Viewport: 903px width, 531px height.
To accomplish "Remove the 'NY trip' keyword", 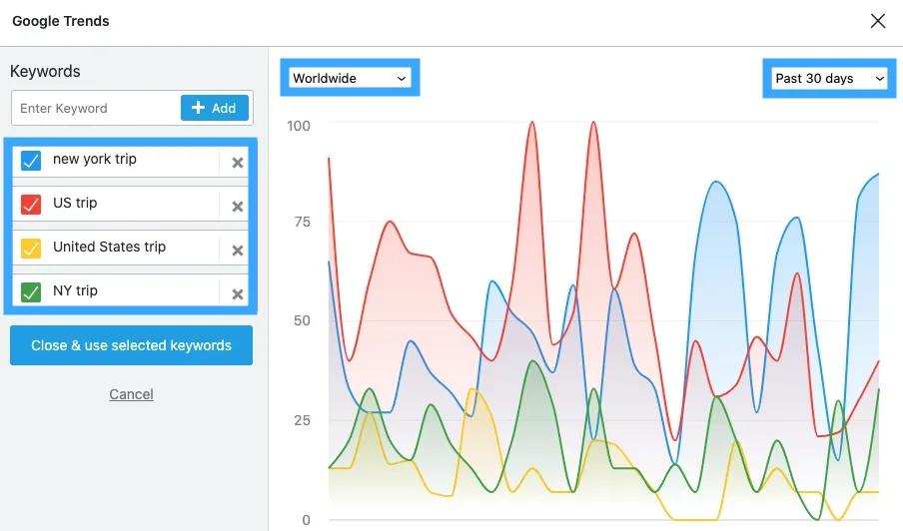I will (x=238, y=294).
